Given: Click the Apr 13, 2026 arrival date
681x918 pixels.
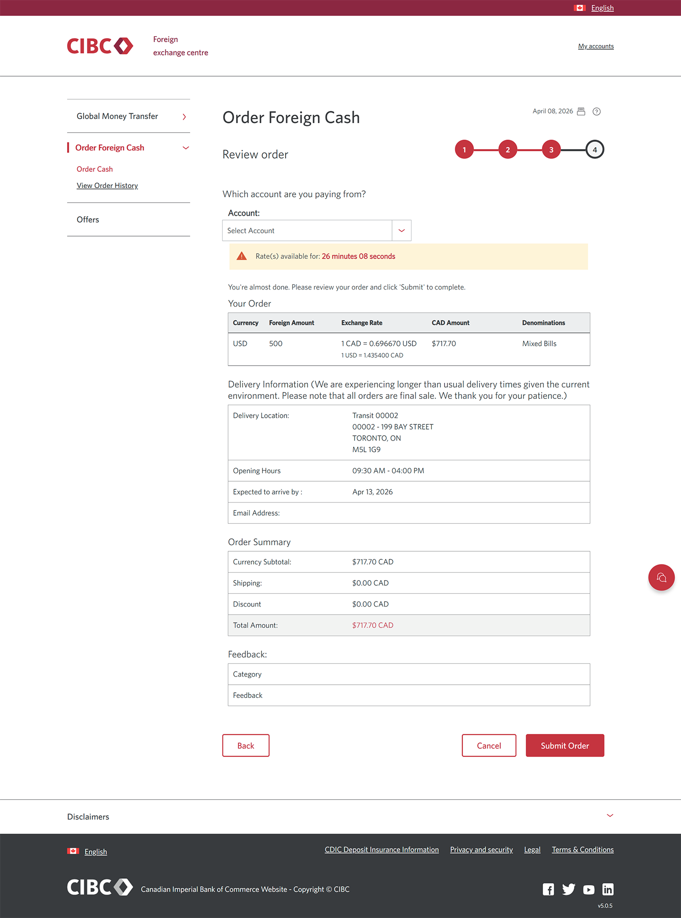Looking at the screenshot, I should [373, 492].
